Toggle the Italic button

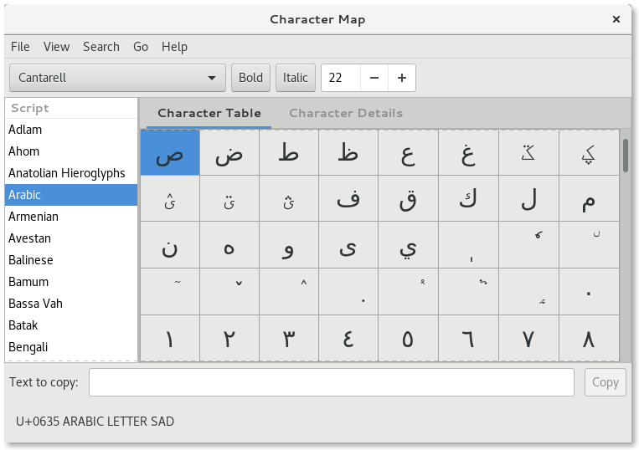coord(295,78)
